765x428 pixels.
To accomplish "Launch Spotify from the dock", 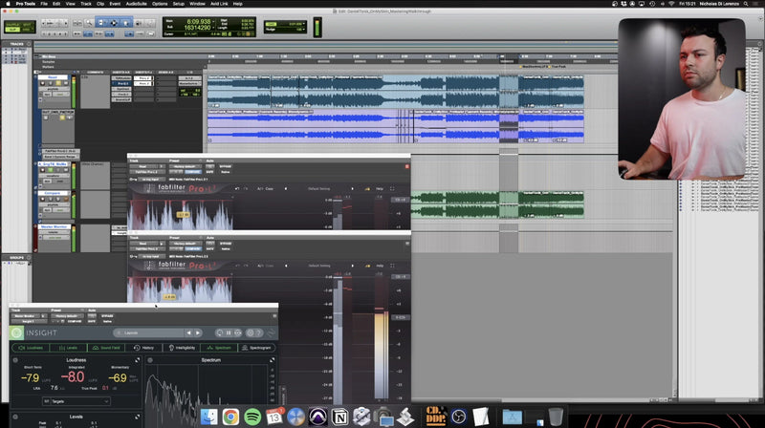I will coord(252,417).
